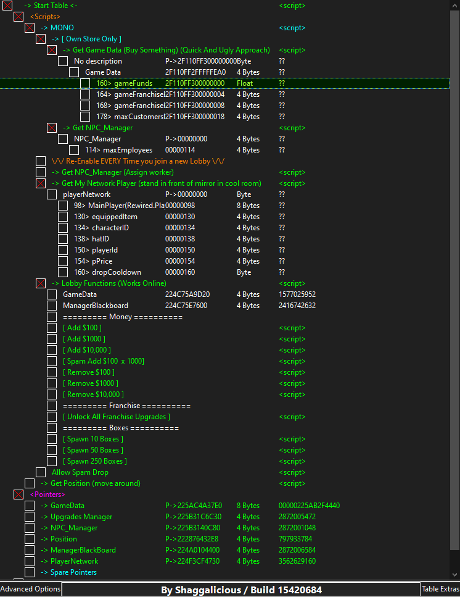Collapse the Lobby Functions (Works Online) group
This screenshot has height=597, width=460.
(41, 283)
